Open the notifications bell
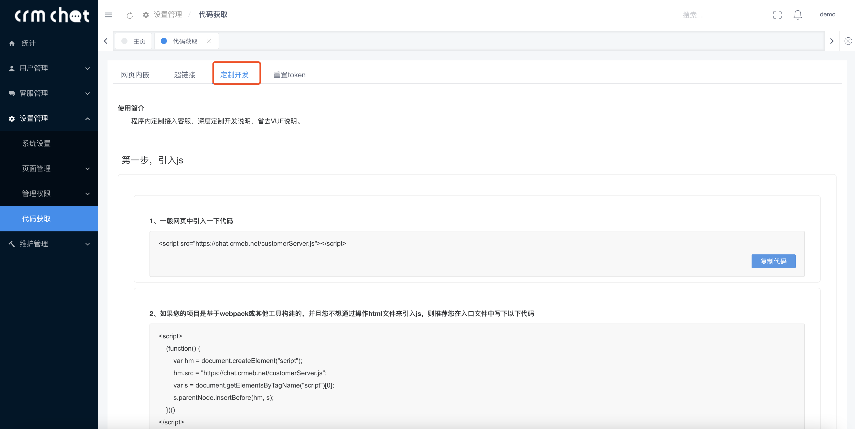The image size is (855, 429). [x=798, y=15]
